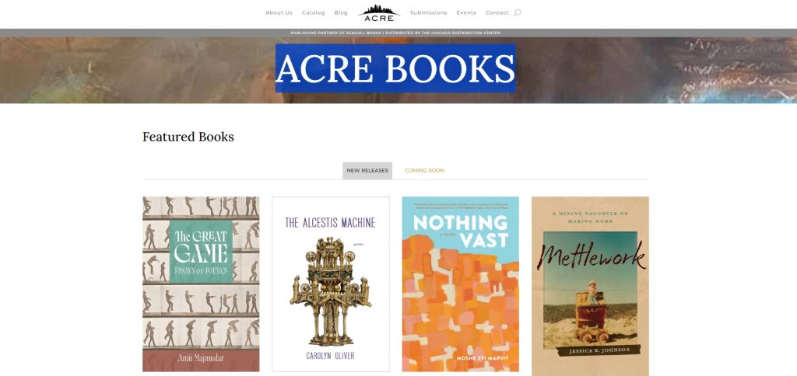Screen dimensions: 797x376
Task: Switch to the Coming Soon tab
Action: [424, 170]
